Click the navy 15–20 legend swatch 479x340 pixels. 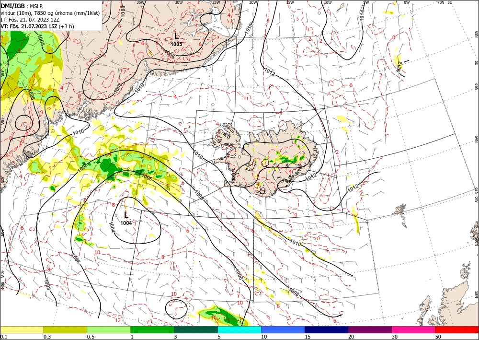click(327, 329)
